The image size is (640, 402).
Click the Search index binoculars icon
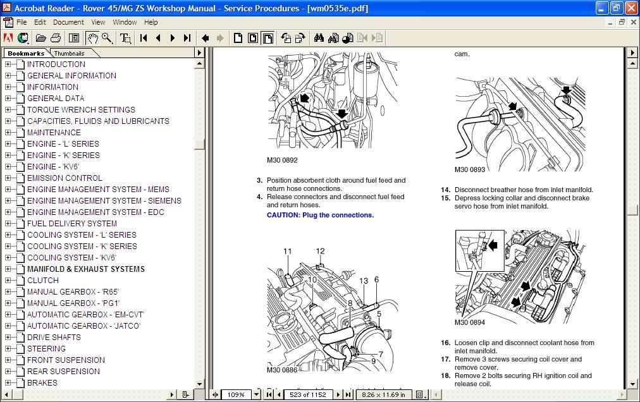(x=333, y=39)
